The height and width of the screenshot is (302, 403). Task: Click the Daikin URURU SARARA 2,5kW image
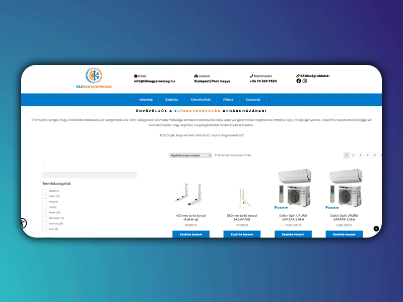[x=293, y=189]
